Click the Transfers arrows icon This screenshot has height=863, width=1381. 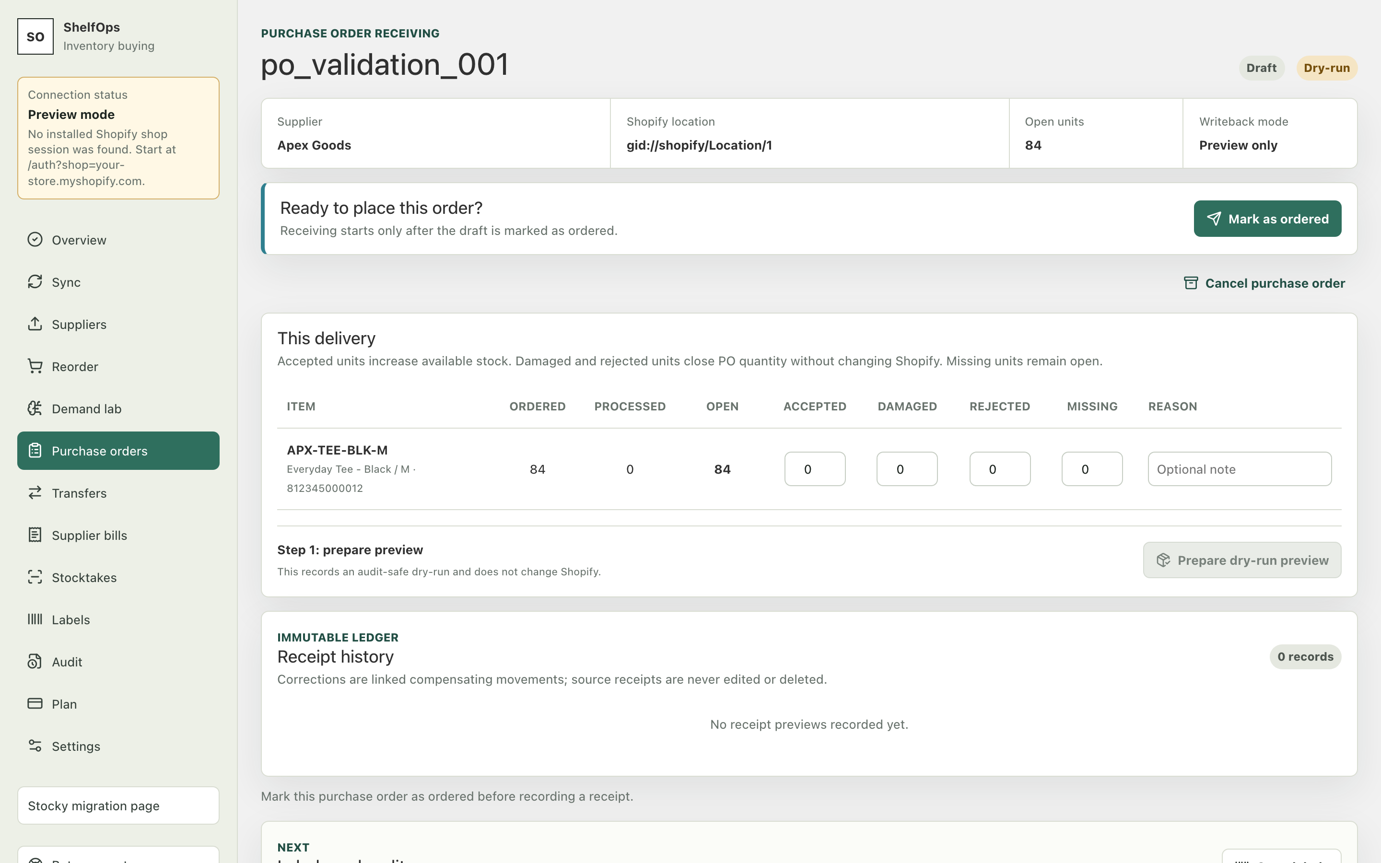click(x=35, y=492)
